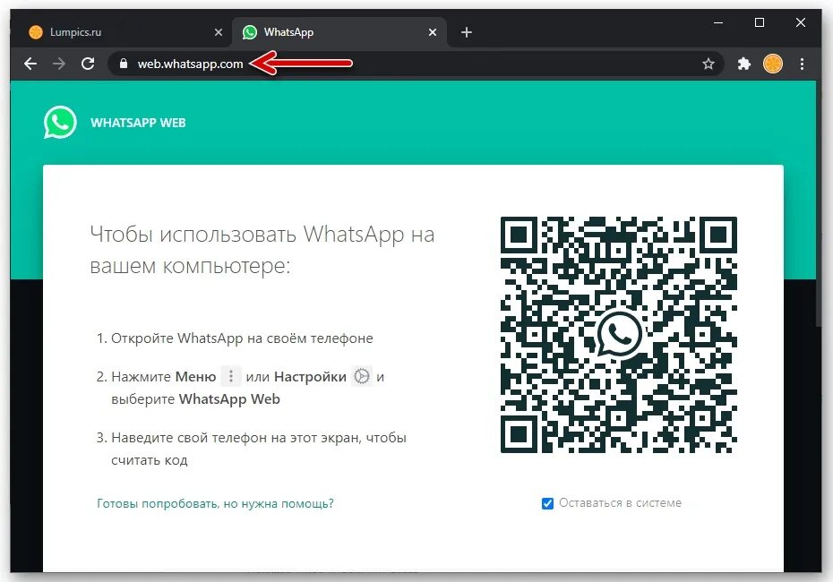The height and width of the screenshot is (582, 833).
Task: Select the WhatsApp tab
Action: 340,32
